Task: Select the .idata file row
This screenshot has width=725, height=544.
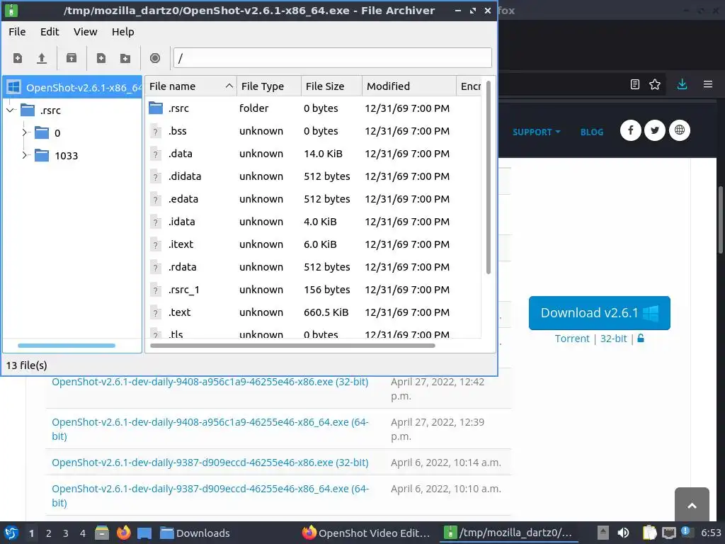Action: 312,222
